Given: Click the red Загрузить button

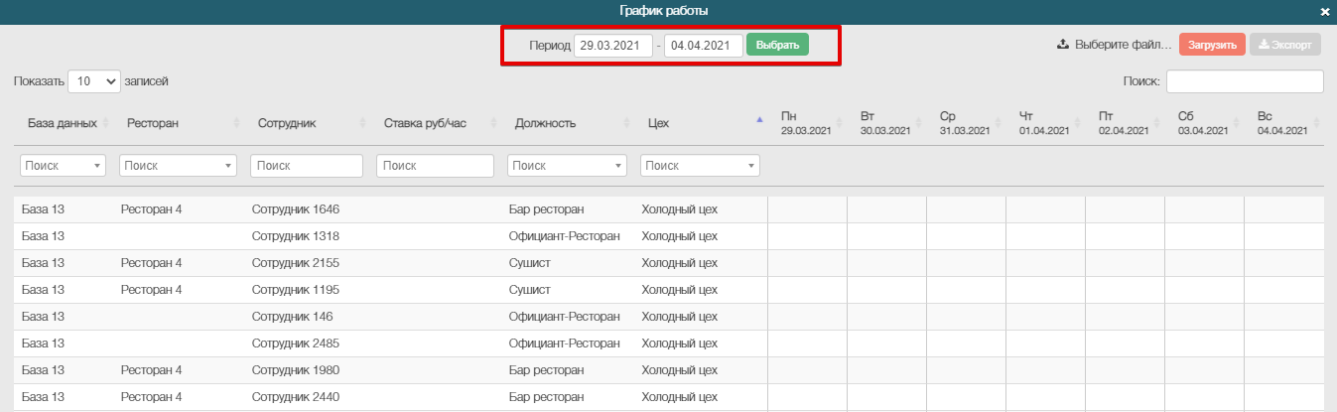Looking at the screenshot, I should point(1212,45).
